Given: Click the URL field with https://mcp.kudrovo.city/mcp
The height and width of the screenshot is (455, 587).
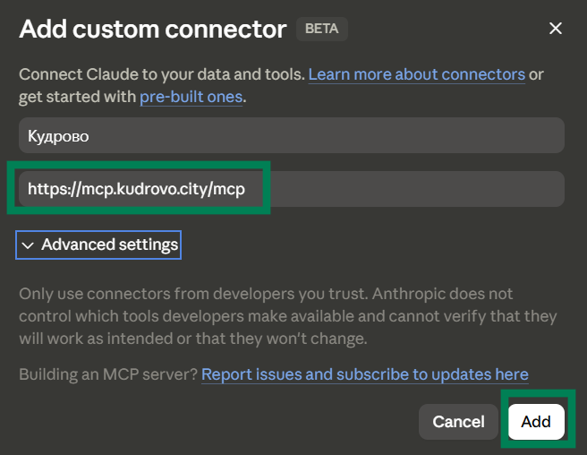Looking at the screenshot, I should click(292, 189).
